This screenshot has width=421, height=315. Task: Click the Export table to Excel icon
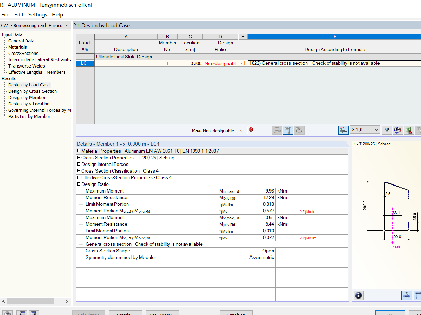click(409, 130)
